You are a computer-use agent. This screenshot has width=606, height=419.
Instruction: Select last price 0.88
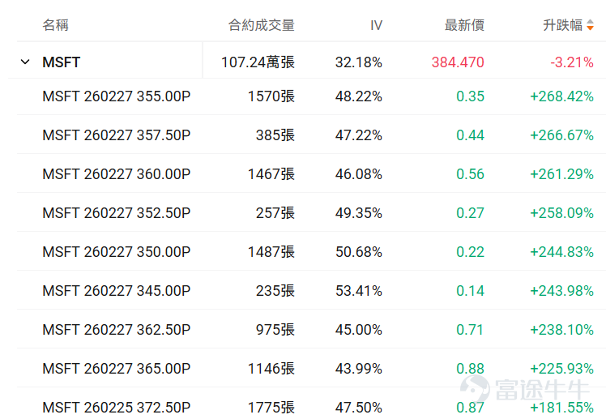point(470,369)
